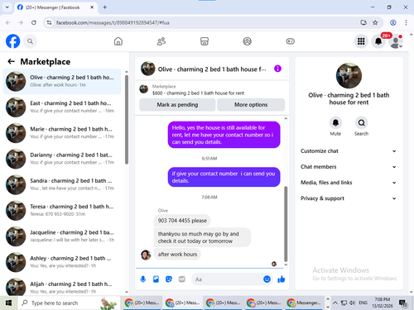414x310 pixels.
Task: Open the Chrome three-dot menu
Action: pyautogui.click(x=406, y=22)
